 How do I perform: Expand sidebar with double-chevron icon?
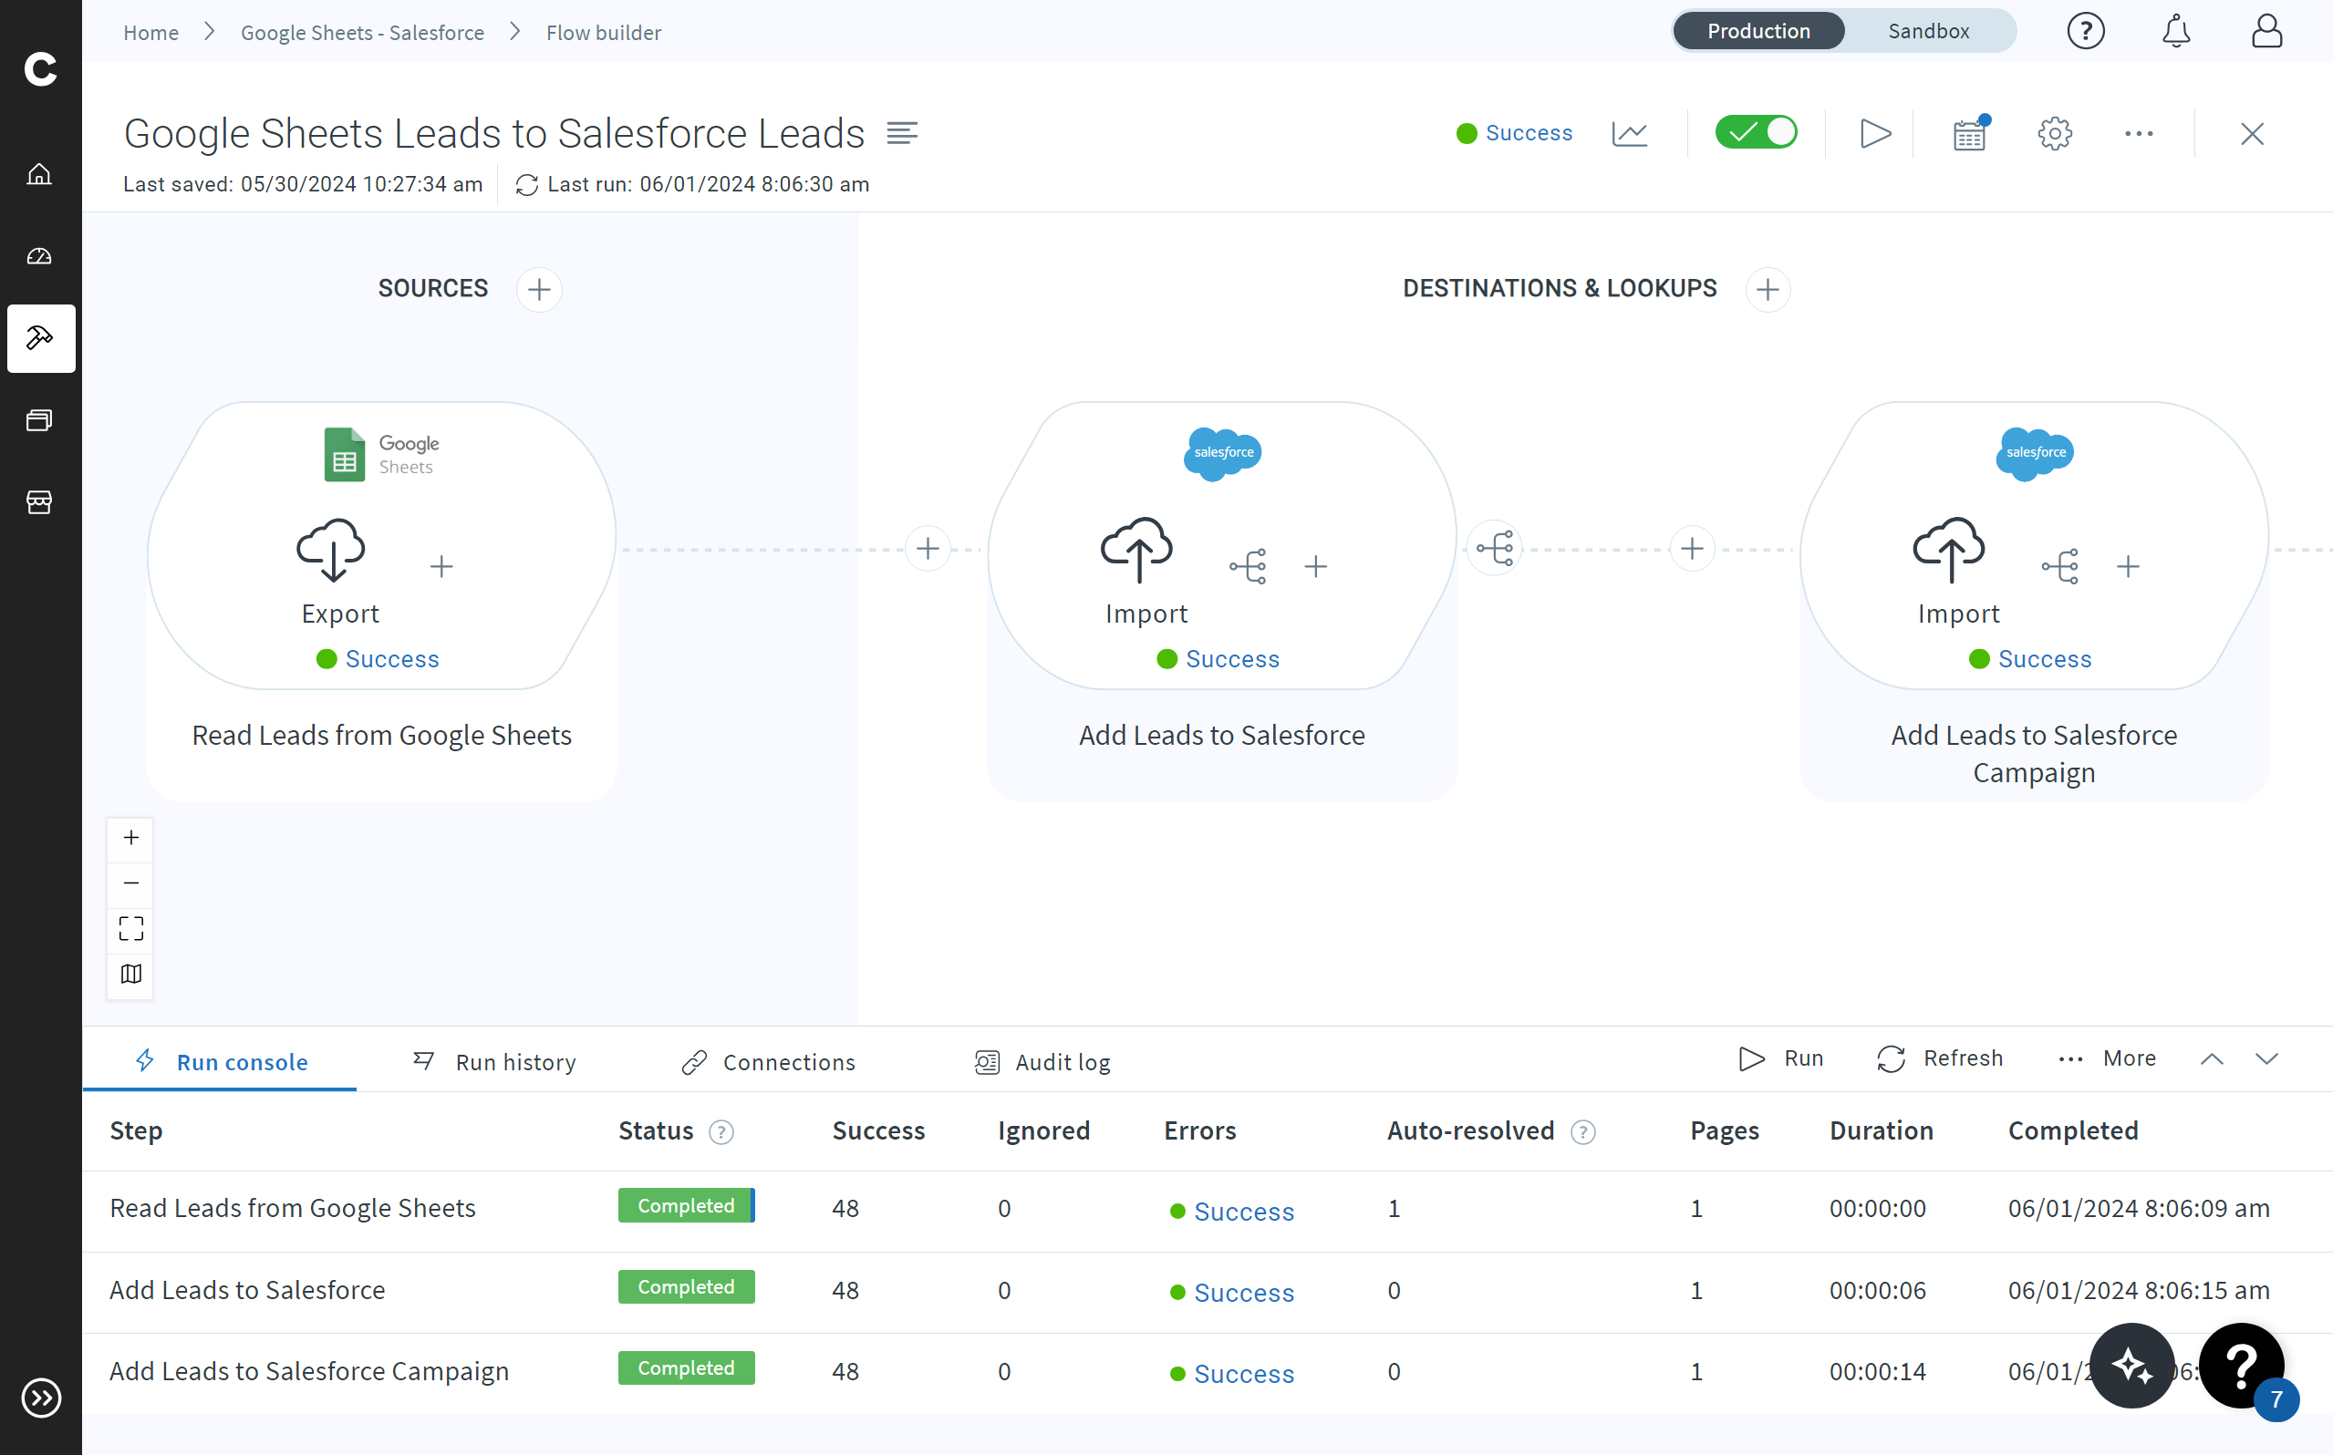[41, 1398]
